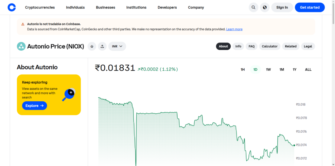Click 'Autonio is not tradable on Coinbase' text

pos(54,24)
